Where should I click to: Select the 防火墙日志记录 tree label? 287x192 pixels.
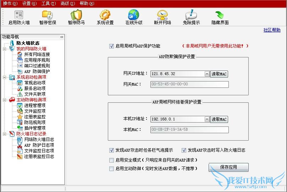click(x=31, y=134)
